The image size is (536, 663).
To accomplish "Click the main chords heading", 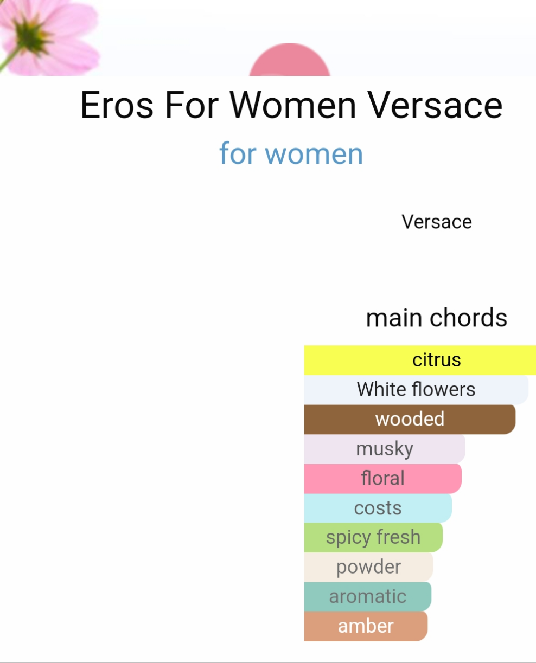I will click(437, 318).
